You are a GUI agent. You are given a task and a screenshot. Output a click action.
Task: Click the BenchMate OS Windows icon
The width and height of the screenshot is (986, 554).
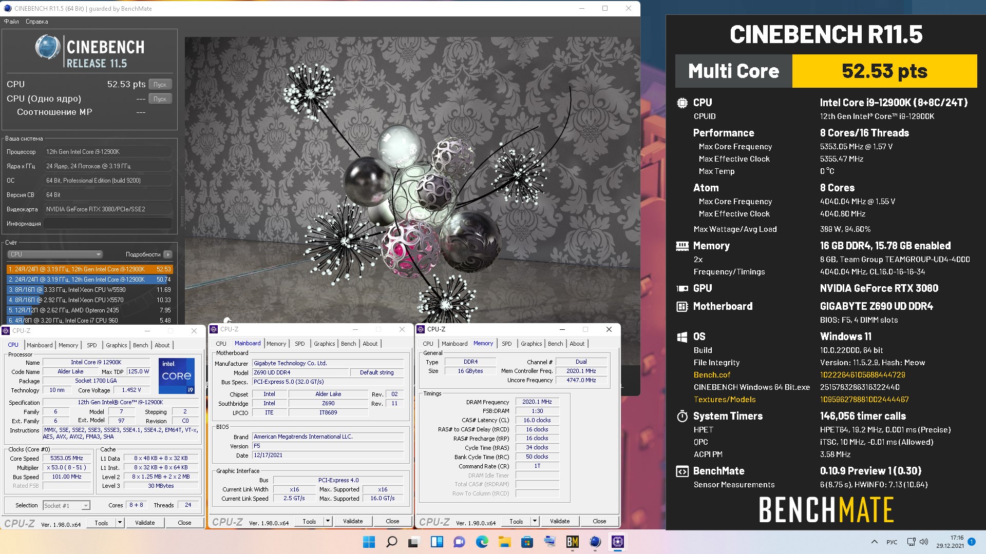(x=682, y=337)
